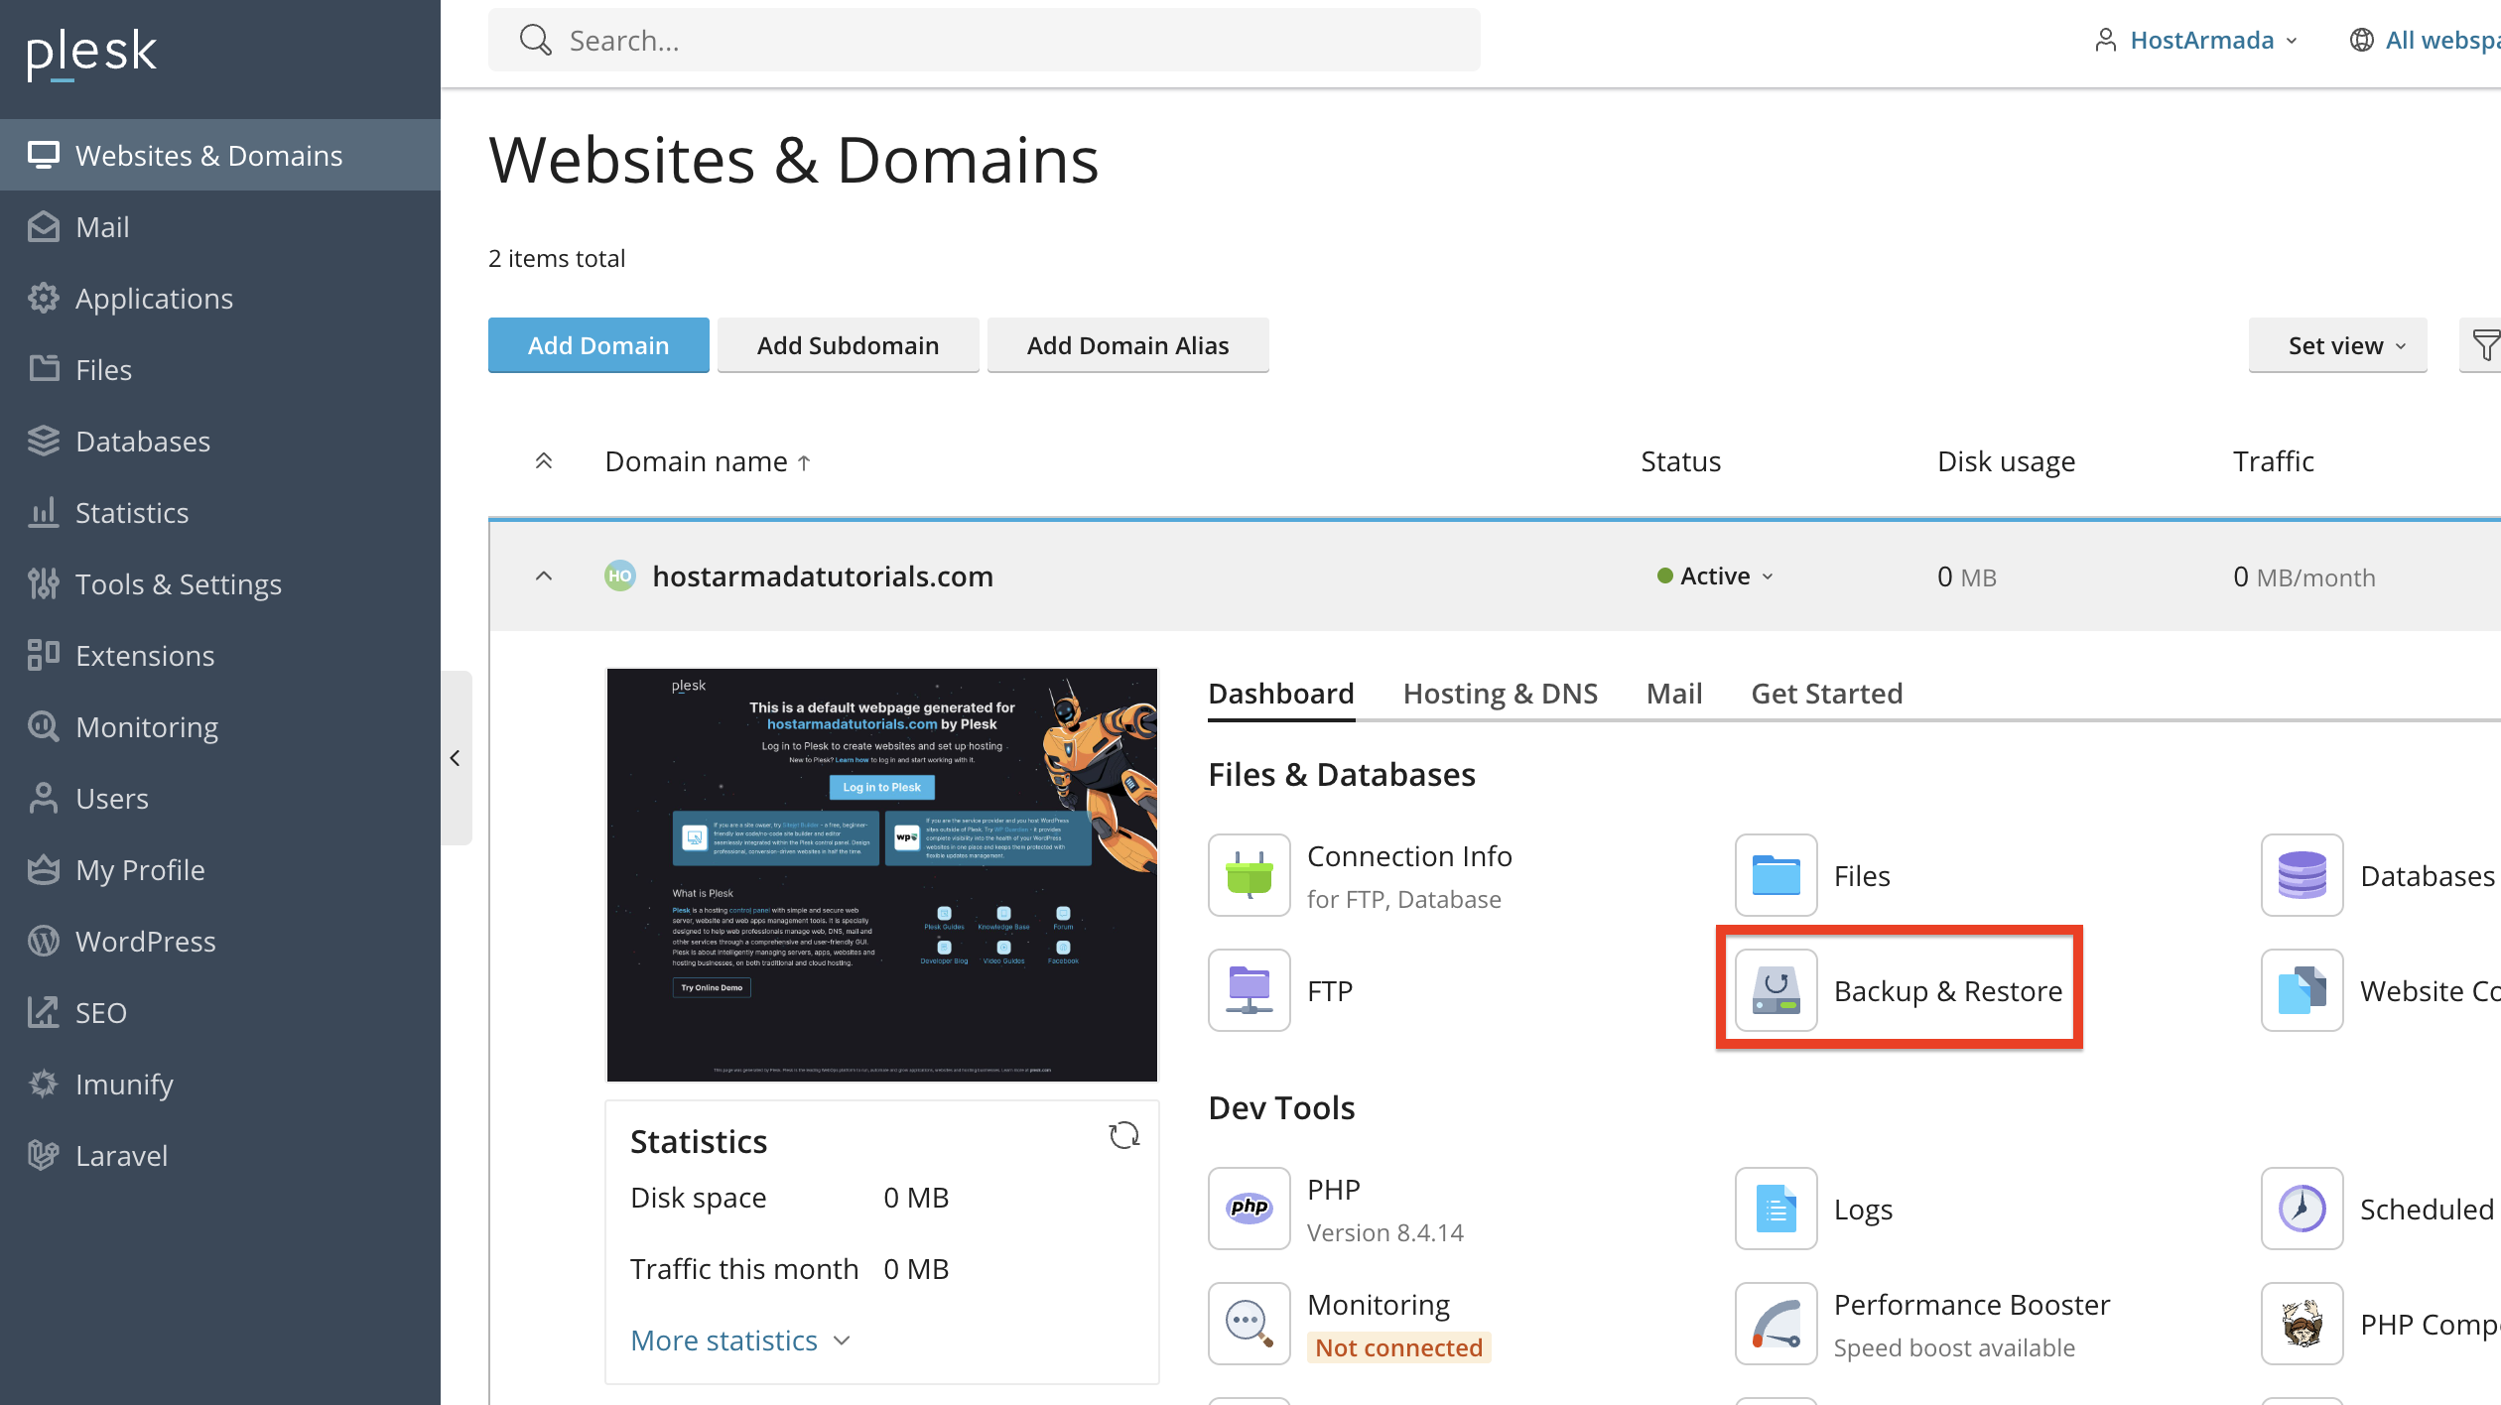
Task: Click the Connection Info plug icon
Action: click(1250, 875)
